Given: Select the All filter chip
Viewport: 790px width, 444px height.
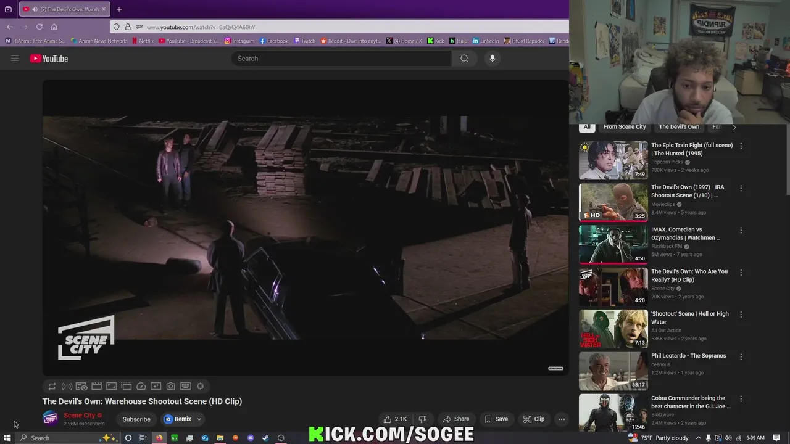Looking at the screenshot, I should coord(587,127).
